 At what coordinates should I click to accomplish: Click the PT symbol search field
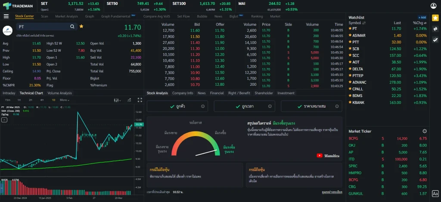tap(43, 27)
